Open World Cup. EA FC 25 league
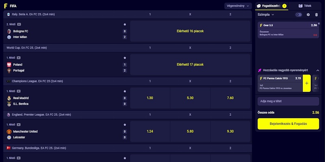This screenshot has height=162, width=325. tap(26, 48)
